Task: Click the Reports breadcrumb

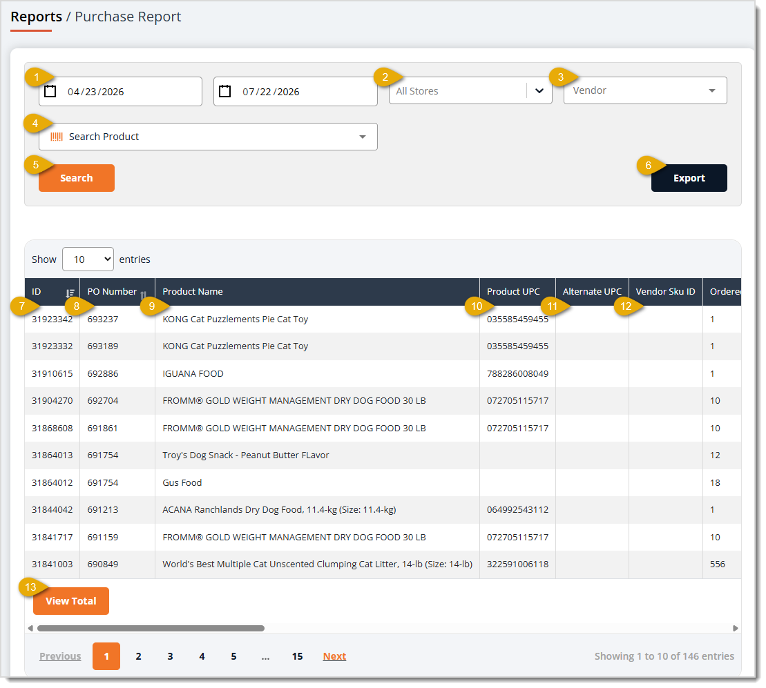Action: tap(37, 17)
